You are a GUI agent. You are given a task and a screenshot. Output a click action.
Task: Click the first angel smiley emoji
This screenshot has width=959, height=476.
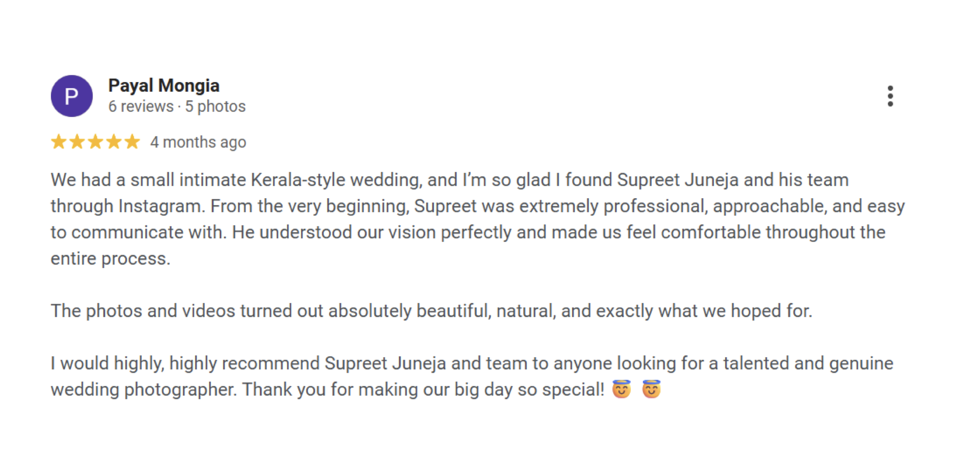(621, 389)
